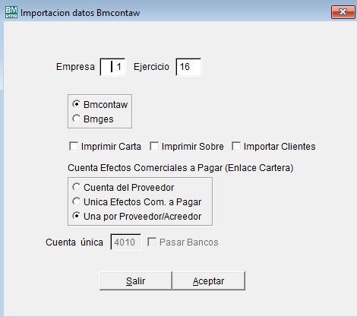357x317 pixels.
Task: Choose Unica Efectos Com. a Pagar
Action: 76,201
